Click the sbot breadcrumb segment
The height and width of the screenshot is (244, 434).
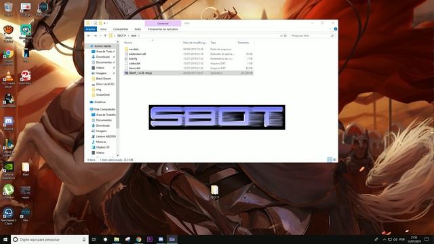pyautogui.click(x=134, y=36)
